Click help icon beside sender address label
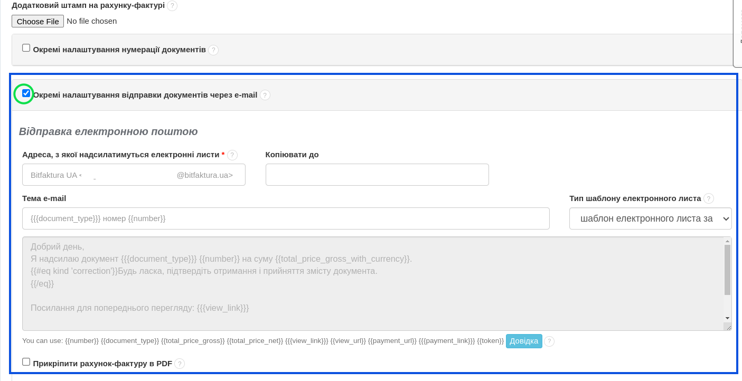The image size is (742, 381). coord(232,155)
